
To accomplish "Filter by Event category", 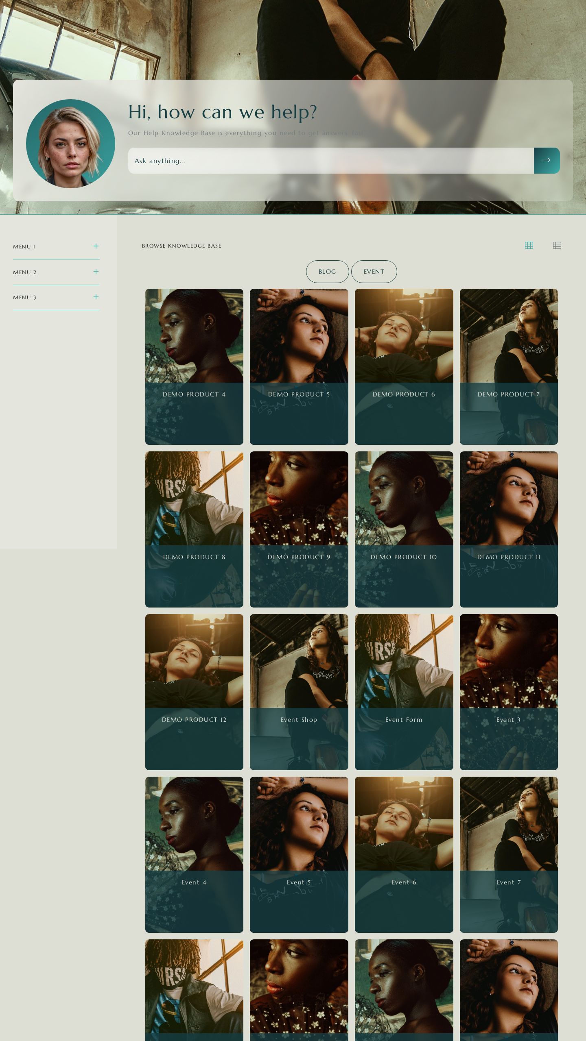I will [x=374, y=271].
